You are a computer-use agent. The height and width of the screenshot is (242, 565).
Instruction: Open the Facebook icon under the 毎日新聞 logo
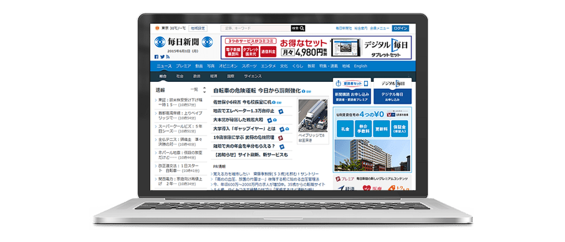(x=156, y=56)
